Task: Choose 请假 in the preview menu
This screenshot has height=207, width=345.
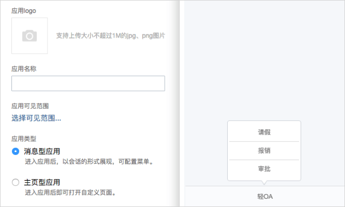Action: [x=264, y=132]
